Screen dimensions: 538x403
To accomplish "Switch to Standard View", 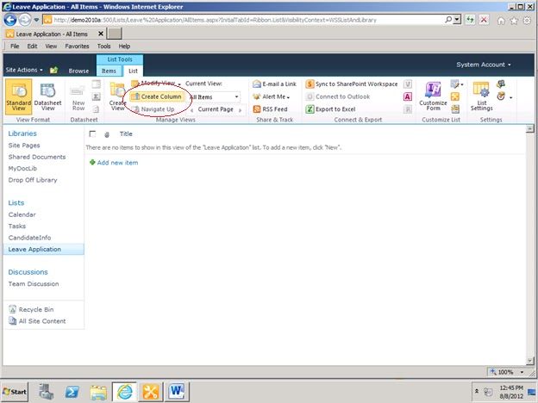I will 19,96.
